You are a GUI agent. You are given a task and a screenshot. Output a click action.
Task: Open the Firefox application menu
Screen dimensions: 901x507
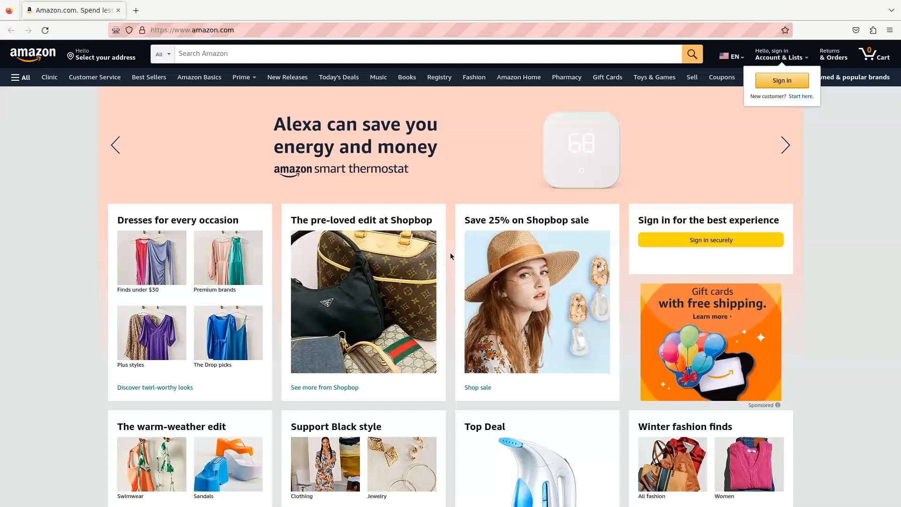click(x=890, y=30)
